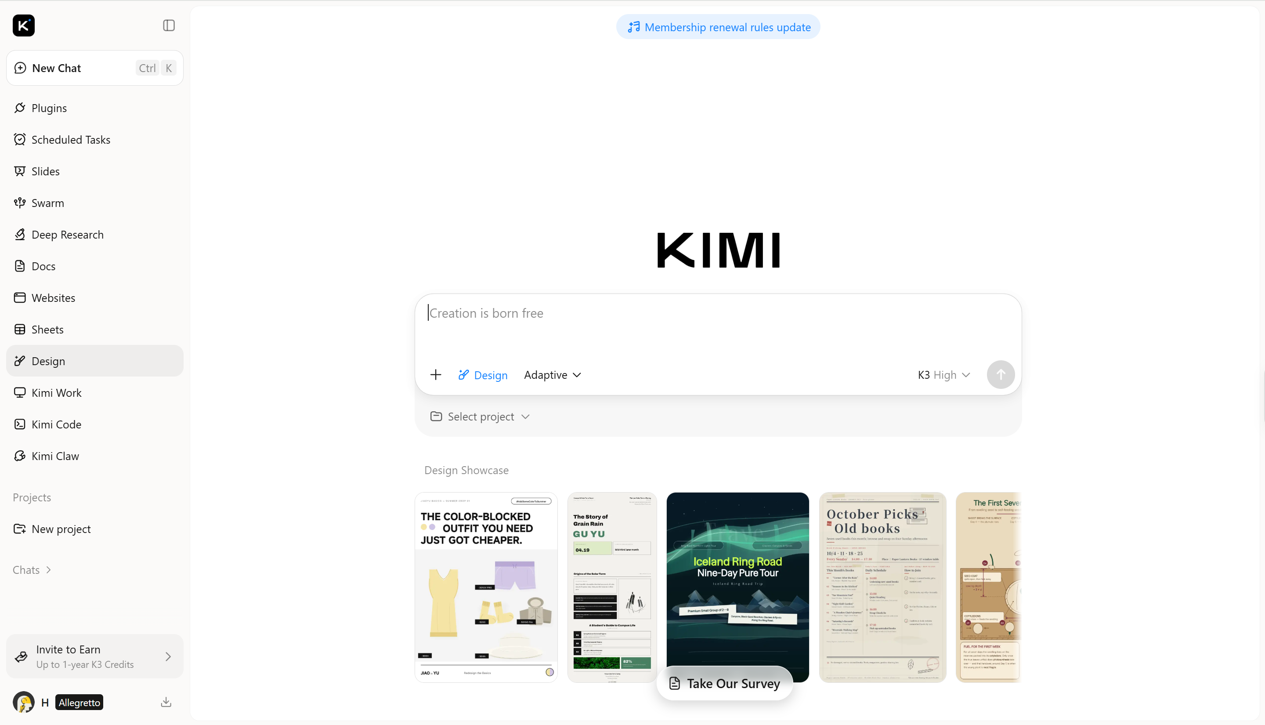Click the Sheets grid icon
This screenshot has width=1265, height=725.
(20, 329)
